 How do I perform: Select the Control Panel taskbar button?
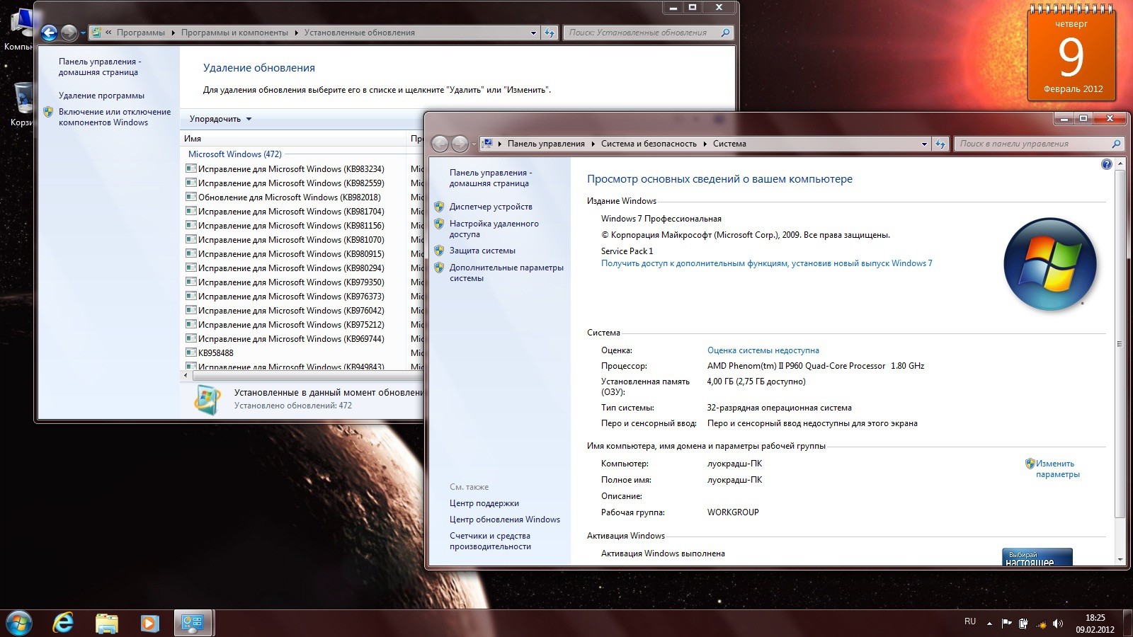coord(193,623)
